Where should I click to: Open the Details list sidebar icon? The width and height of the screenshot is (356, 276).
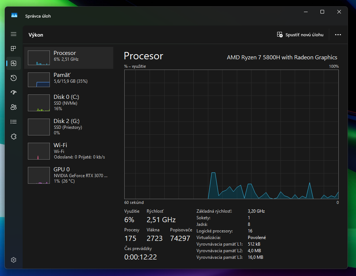pyautogui.click(x=14, y=122)
